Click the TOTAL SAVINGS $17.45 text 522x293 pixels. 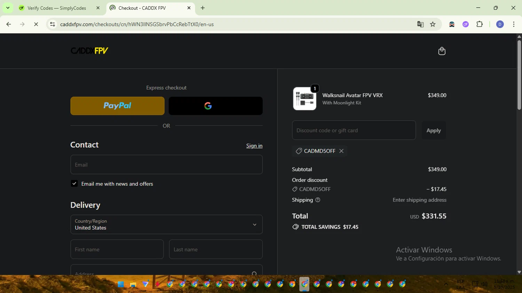tap(330, 227)
